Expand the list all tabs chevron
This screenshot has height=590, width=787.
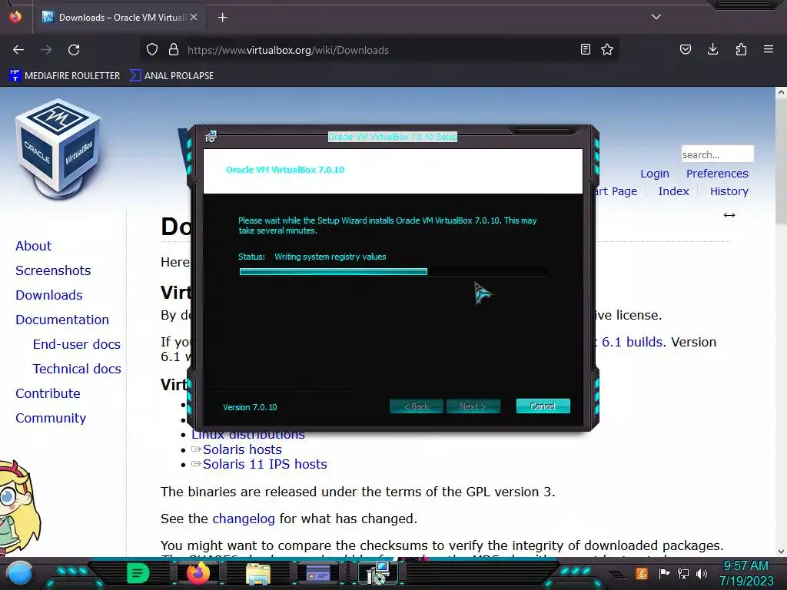click(x=656, y=17)
